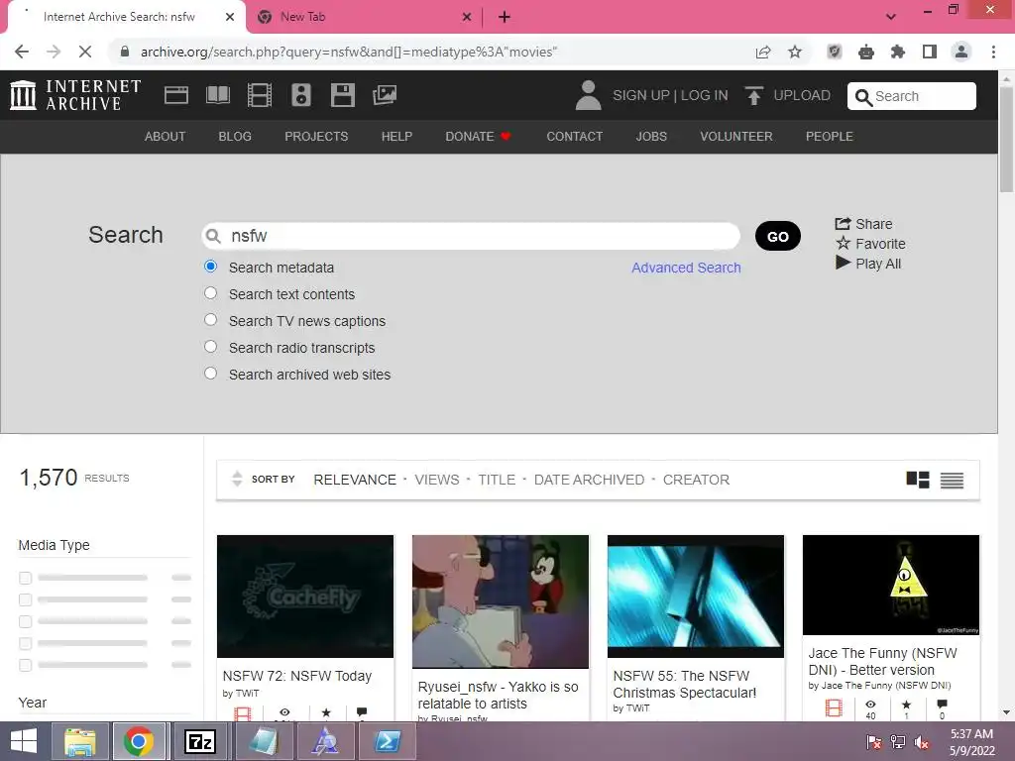This screenshot has height=761, width=1015.
Task: Open File Explorer from the taskbar
Action: (79, 741)
